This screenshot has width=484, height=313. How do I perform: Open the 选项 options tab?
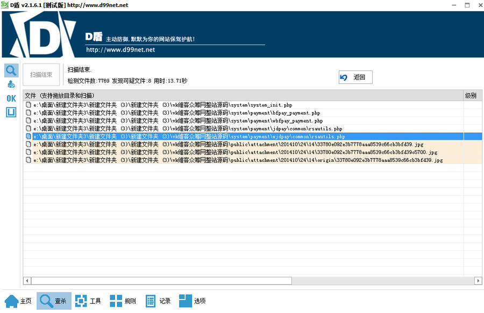coord(193,301)
